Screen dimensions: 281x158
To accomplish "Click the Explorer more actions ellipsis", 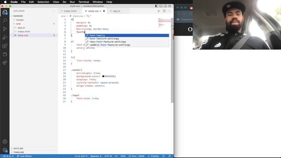I will click(x=54, y=11).
